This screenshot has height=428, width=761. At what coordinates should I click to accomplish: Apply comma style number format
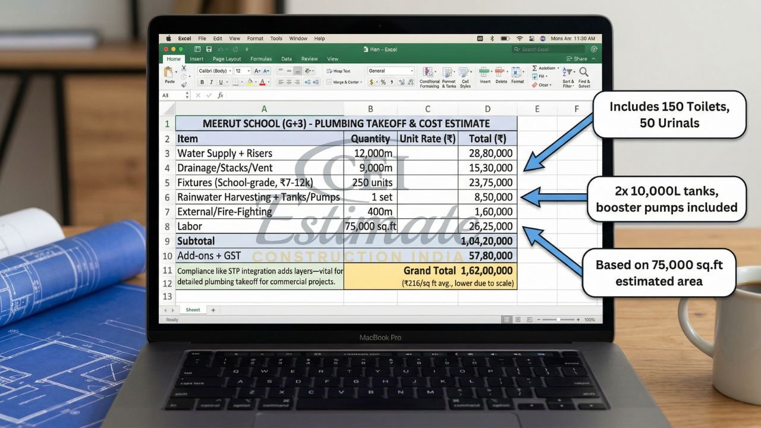(x=392, y=82)
